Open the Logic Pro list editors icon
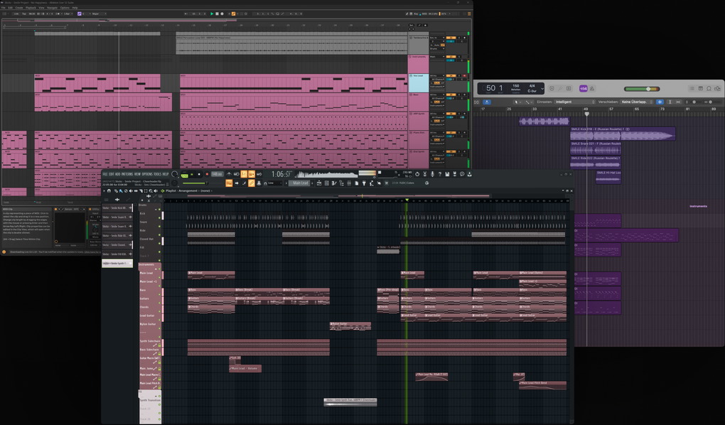 coord(692,89)
